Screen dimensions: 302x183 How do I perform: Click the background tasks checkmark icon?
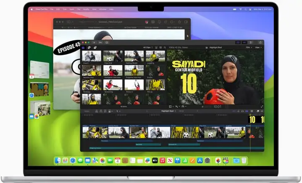(107, 42)
